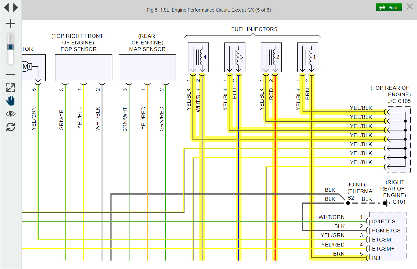Screen dimensions: 417x269
Task: Select the MAP SENSOR component box
Action: (x=147, y=68)
